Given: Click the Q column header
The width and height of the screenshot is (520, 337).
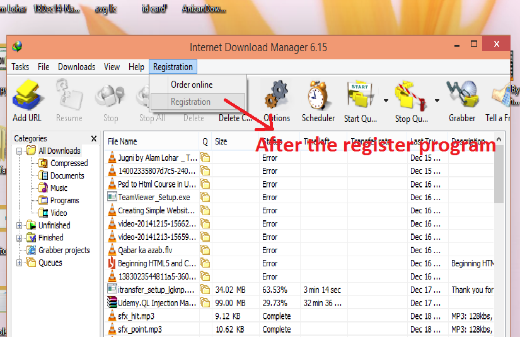Looking at the screenshot, I should pos(205,141).
